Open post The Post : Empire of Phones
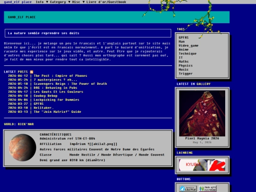 click(x=60, y=76)
